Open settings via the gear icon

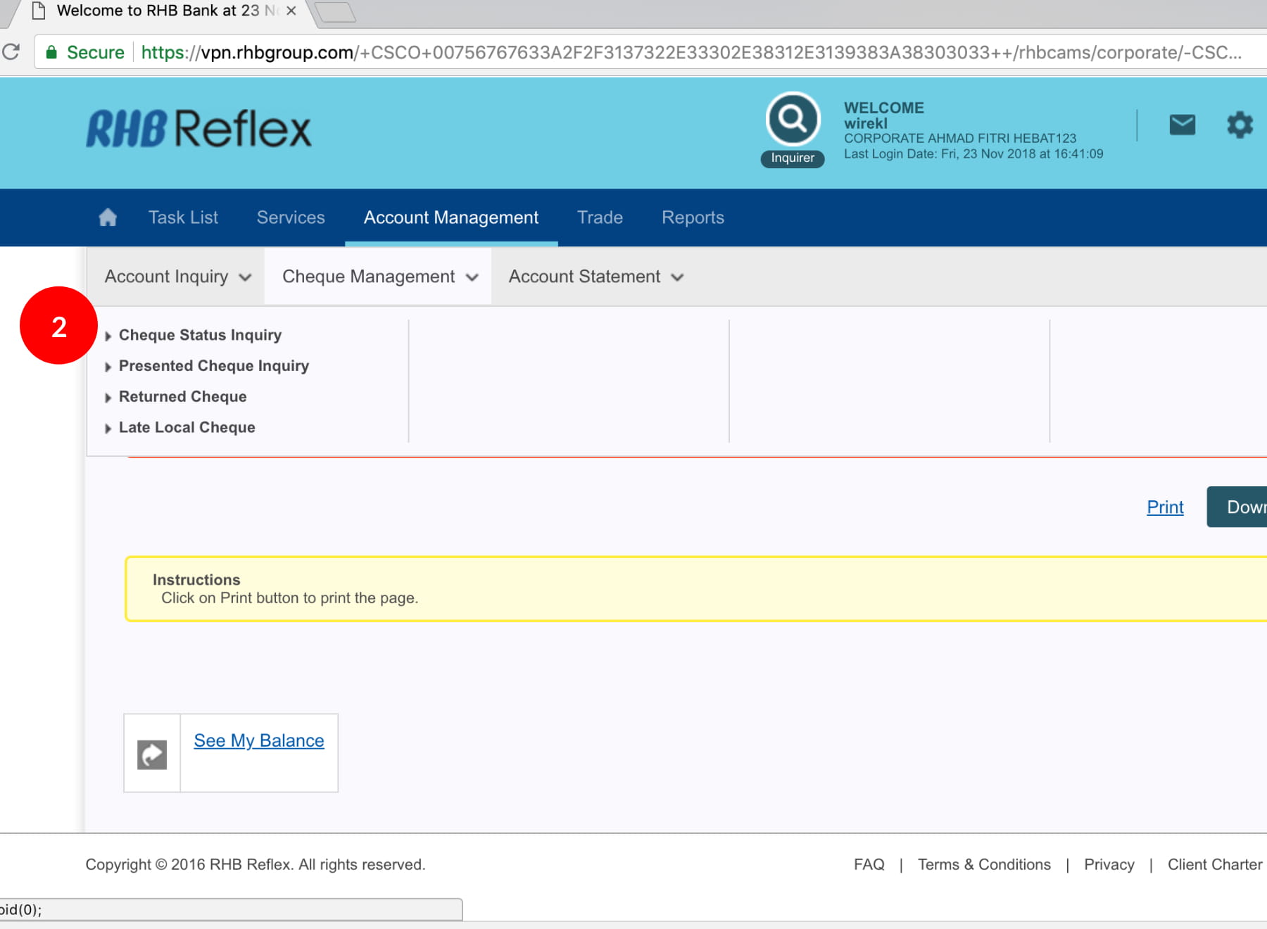coord(1240,125)
